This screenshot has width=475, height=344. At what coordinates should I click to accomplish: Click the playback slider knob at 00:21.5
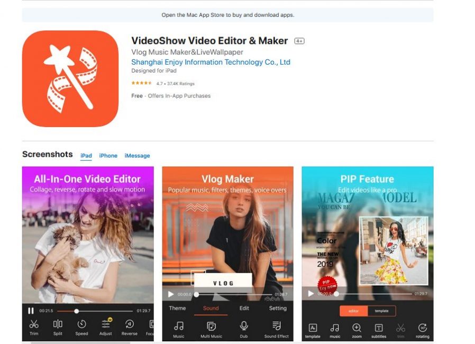(77, 311)
